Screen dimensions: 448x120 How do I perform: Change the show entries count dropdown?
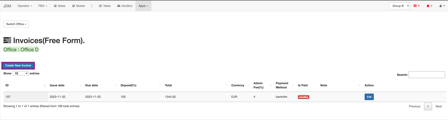pos(20,73)
